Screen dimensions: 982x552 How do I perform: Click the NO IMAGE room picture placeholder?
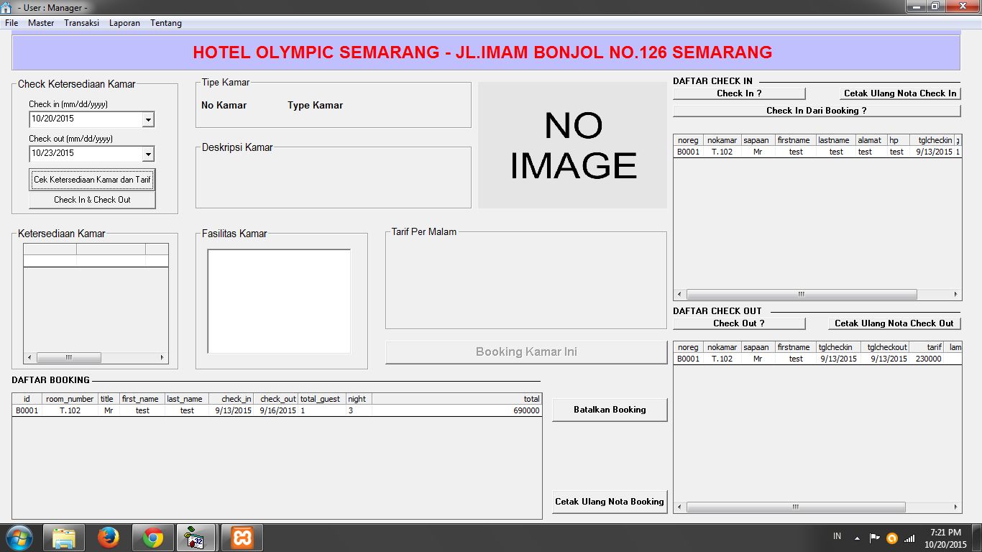[572, 145]
